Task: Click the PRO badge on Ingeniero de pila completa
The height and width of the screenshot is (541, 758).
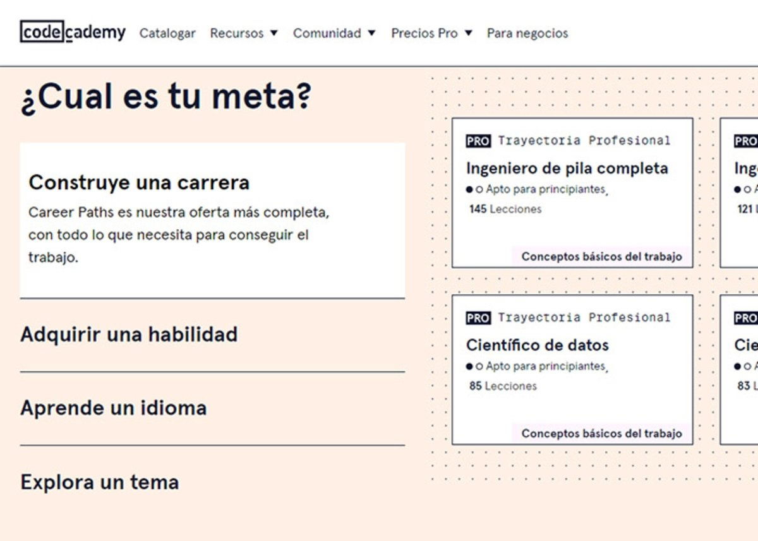Action: point(478,140)
